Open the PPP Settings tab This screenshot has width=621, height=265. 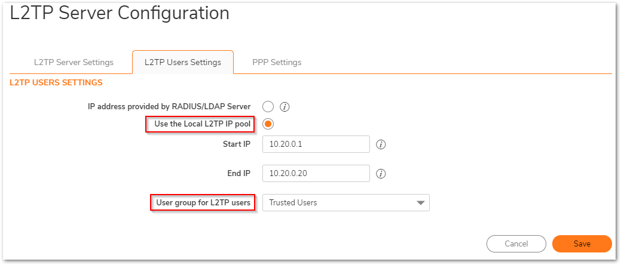277,62
